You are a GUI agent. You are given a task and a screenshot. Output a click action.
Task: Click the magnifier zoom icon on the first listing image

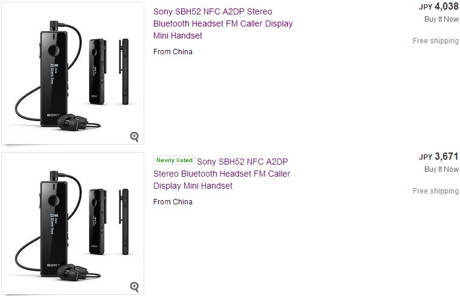(135, 136)
